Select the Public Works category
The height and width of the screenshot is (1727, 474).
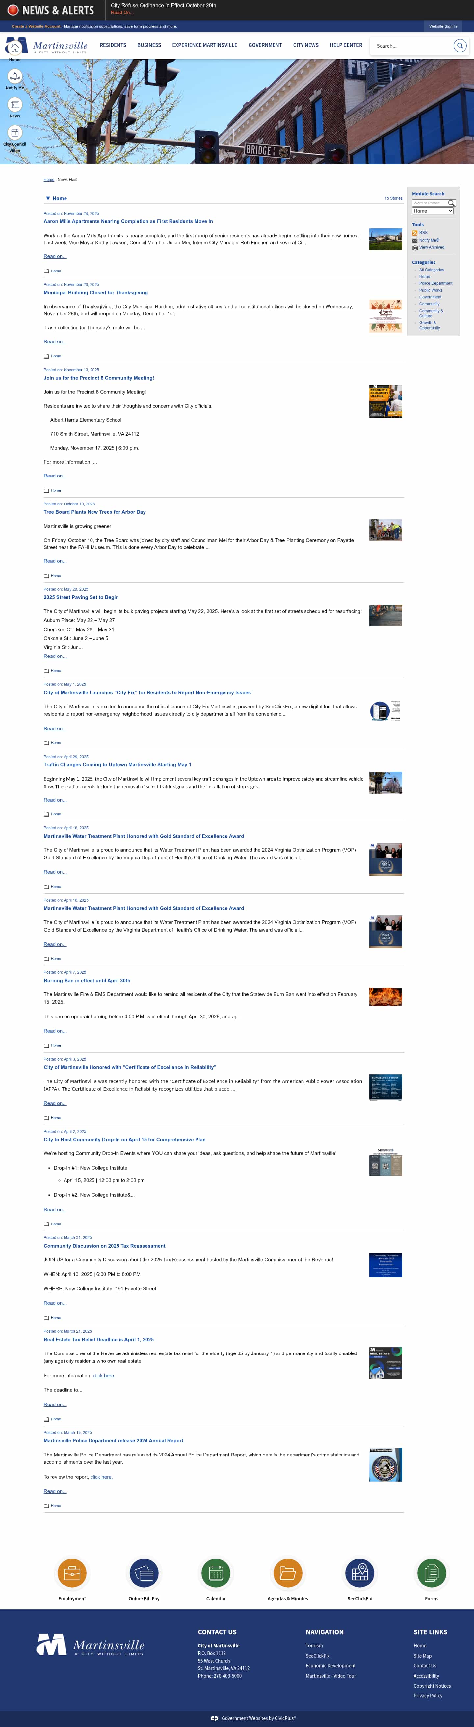431,290
